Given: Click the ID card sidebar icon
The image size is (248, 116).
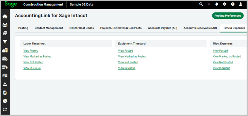Looking at the screenshot, I should 5,76.
